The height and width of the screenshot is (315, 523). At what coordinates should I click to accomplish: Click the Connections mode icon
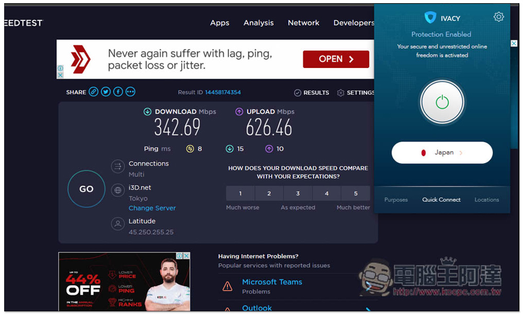[x=118, y=167]
